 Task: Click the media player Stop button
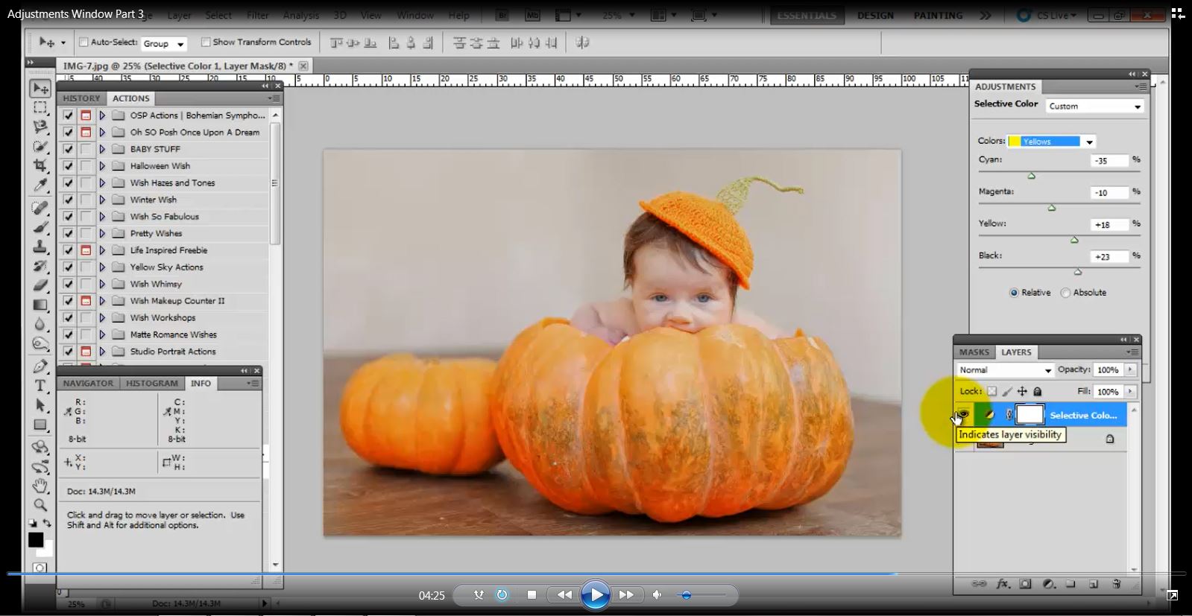(x=532, y=594)
